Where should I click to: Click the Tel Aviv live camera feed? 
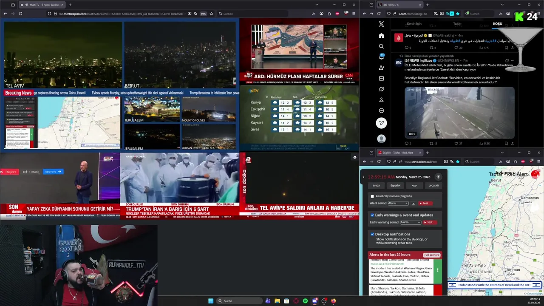click(x=63, y=55)
